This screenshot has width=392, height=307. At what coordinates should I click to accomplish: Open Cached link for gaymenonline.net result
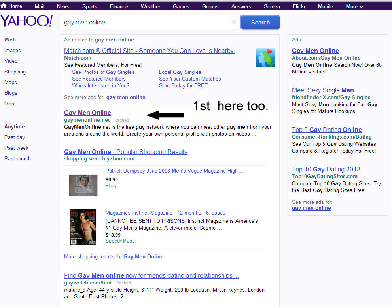121,120
